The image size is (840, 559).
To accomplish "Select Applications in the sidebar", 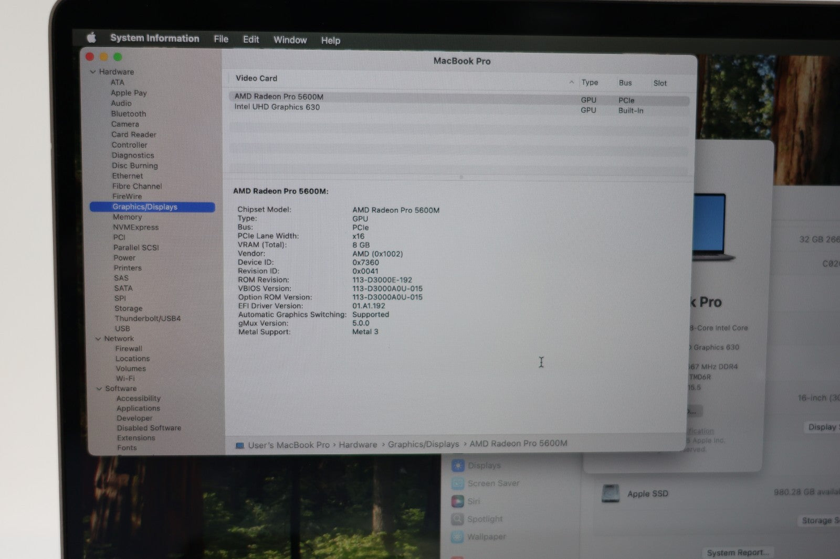I will point(139,408).
